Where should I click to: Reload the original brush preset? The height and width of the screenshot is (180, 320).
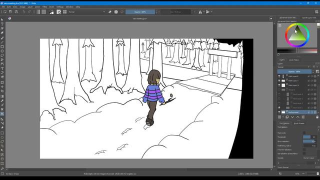point(122,12)
